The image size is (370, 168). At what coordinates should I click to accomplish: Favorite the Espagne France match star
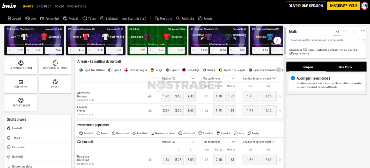point(280,111)
